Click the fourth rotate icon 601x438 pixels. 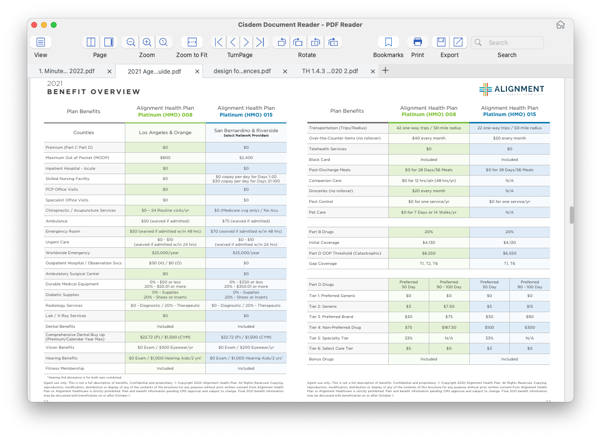[333, 42]
